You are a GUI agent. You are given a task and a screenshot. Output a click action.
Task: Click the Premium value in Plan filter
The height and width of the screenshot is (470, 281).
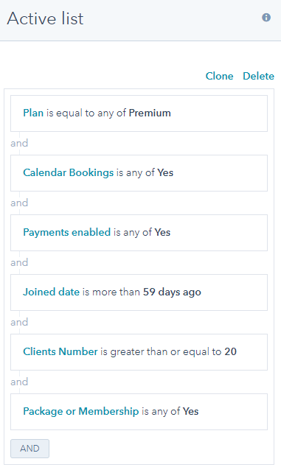tap(150, 113)
